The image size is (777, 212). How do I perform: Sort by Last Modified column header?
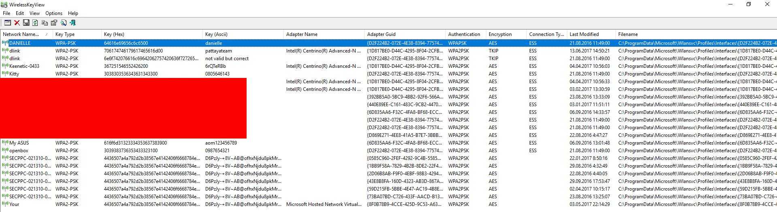584,34
